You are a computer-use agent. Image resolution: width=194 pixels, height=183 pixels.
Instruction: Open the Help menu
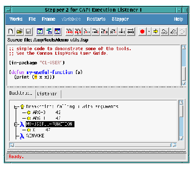(x=178, y=19)
